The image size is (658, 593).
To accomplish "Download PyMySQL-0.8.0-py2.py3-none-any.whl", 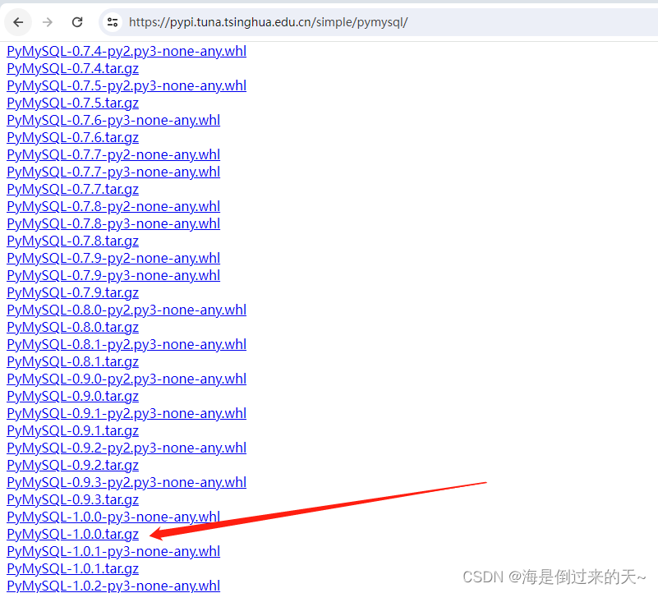I will pos(127,310).
